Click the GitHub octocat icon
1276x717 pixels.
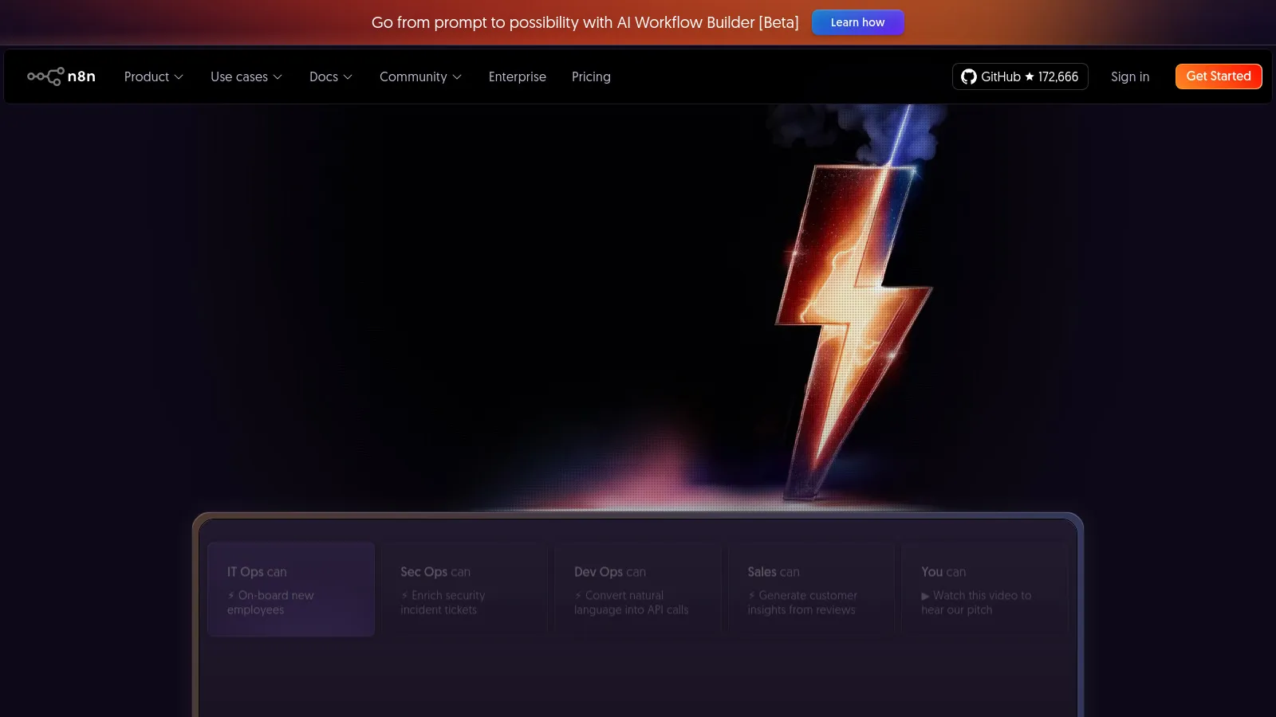[968, 76]
